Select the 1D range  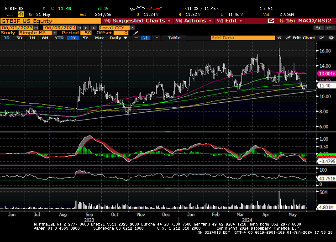(7, 38)
